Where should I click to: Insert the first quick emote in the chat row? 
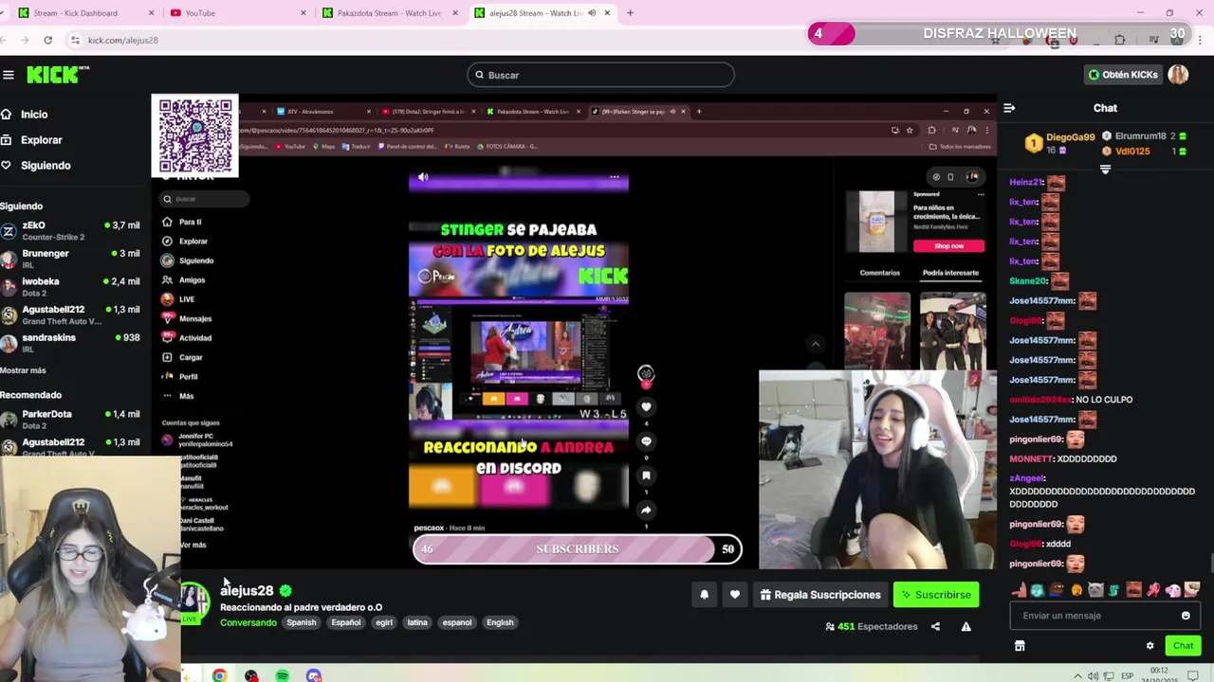click(x=1018, y=590)
